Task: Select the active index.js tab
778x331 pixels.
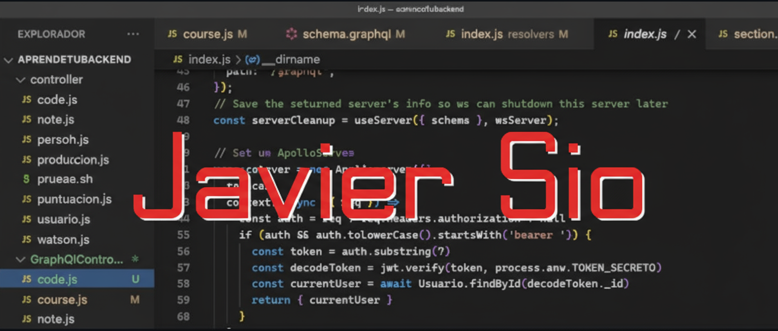Action: [645, 34]
